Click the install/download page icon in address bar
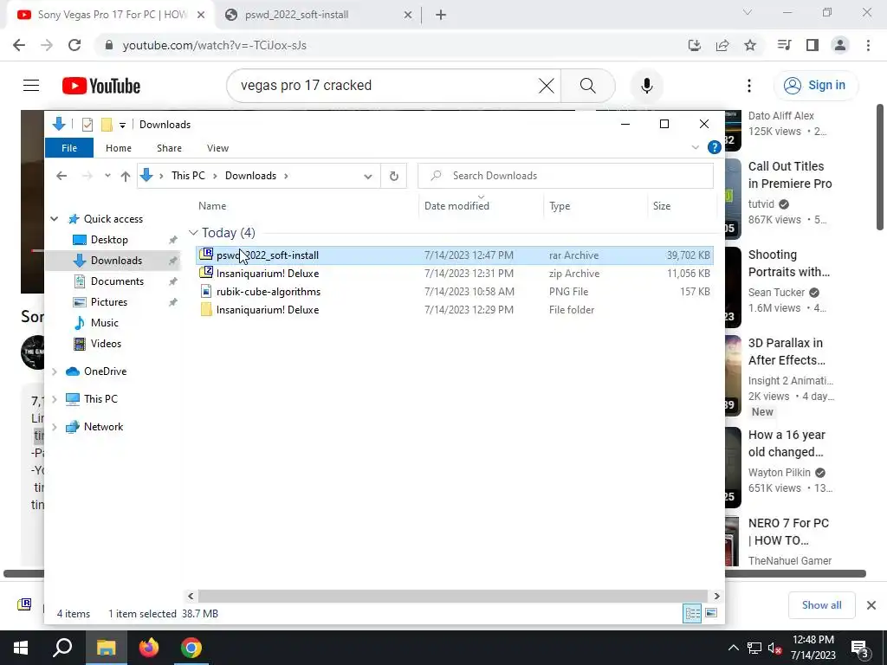887x665 pixels. click(x=695, y=45)
